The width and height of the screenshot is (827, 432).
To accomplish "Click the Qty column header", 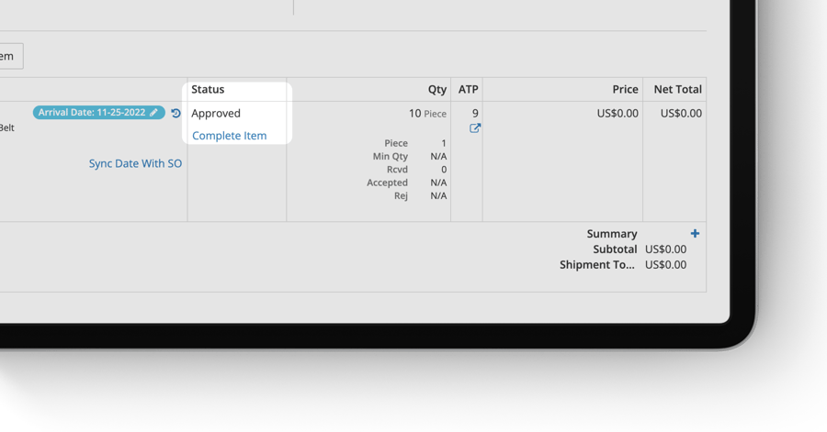I will [436, 90].
